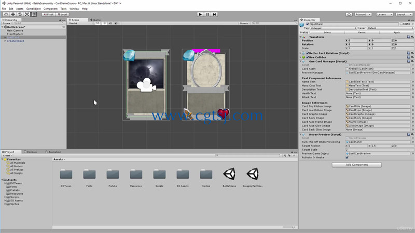This screenshot has width=415, height=233.
Task: Start game with the Play button
Action: pos(200,14)
